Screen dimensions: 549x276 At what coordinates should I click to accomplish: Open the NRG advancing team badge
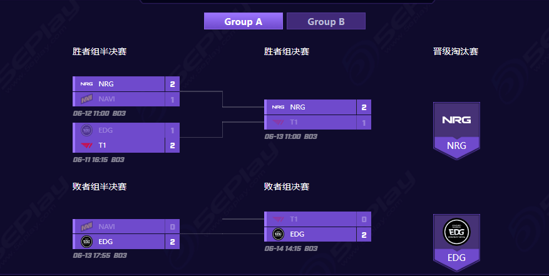(x=456, y=131)
